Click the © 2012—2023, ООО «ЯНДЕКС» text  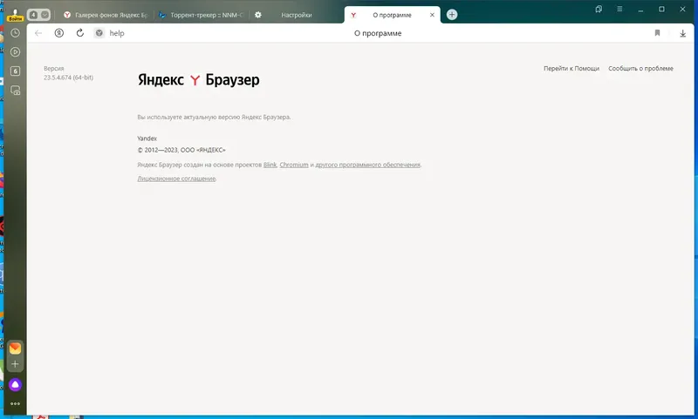coord(181,150)
